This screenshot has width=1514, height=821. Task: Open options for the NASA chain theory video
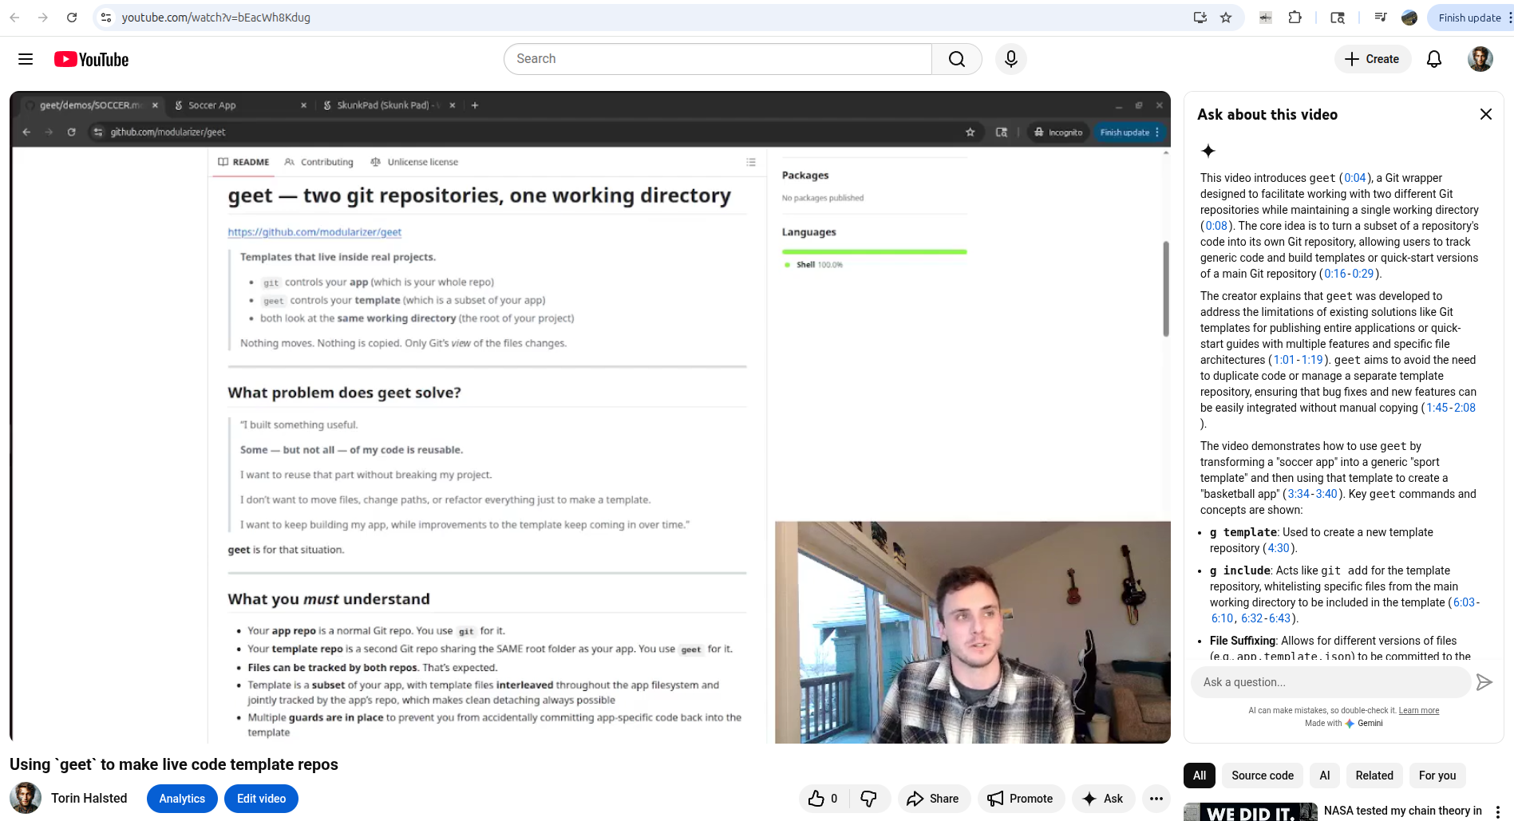(x=1498, y=811)
